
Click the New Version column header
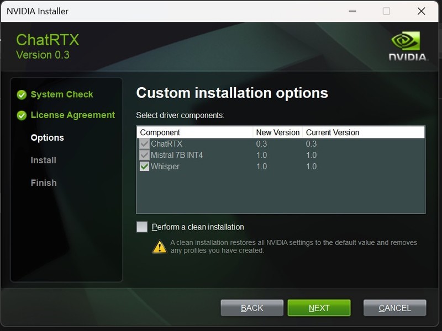[x=278, y=132]
